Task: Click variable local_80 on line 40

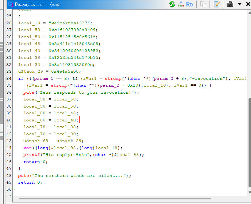Action: [34, 120]
